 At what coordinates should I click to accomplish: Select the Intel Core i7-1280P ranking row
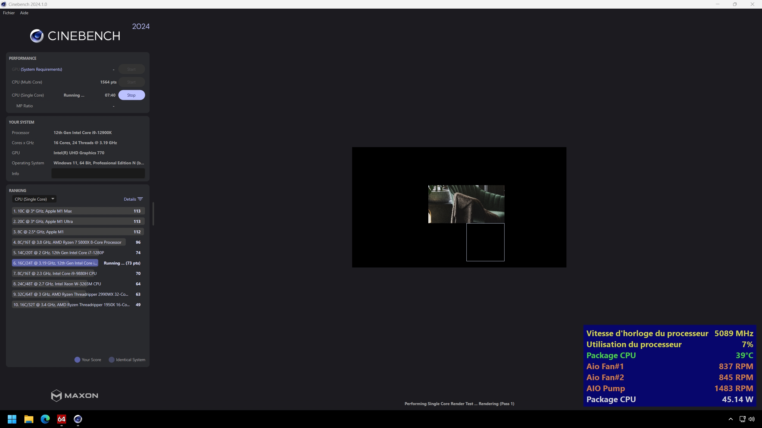pyautogui.click(x=78, y=253)
